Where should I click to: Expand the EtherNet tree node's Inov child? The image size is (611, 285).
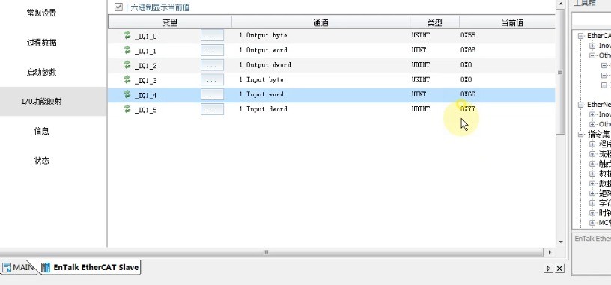click(x=592, y=114)
